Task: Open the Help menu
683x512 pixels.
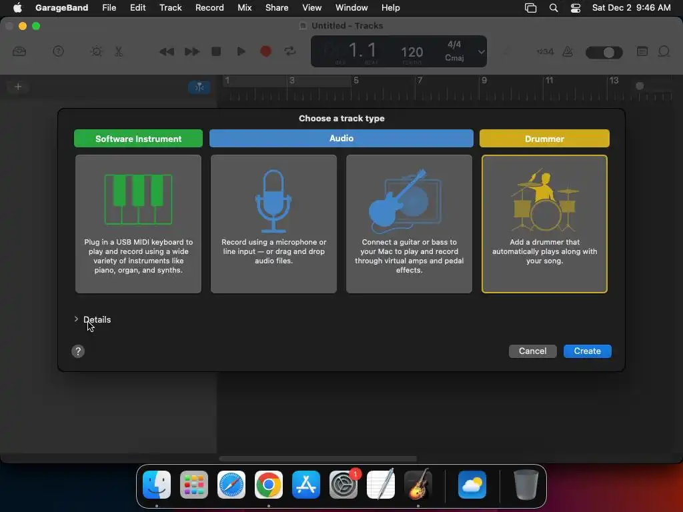Action: (390, 7)
